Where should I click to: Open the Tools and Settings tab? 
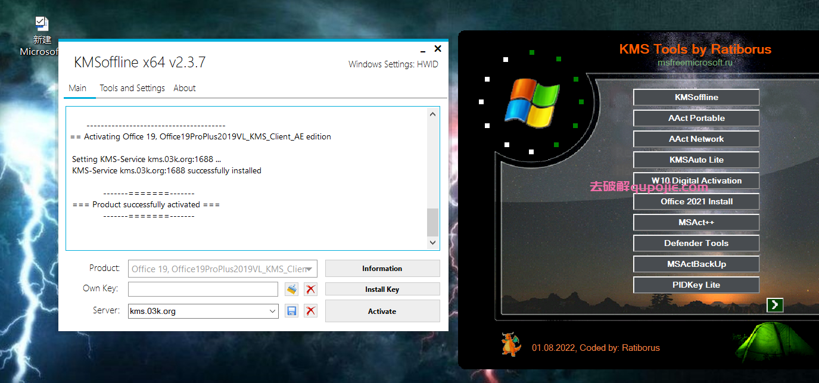point(132,88)
